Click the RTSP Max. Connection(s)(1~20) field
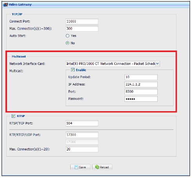This screenshot has height=178, width=192. coord(82,149)
